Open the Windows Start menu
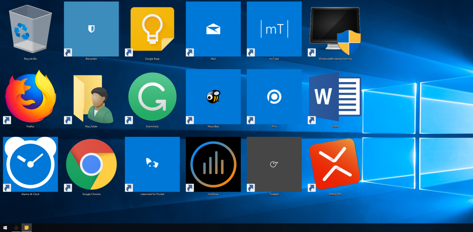The width and height of the screenshot is (473, 232). point(5,228)
